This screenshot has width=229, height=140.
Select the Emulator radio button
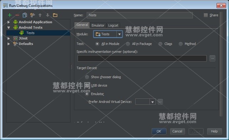87,94
